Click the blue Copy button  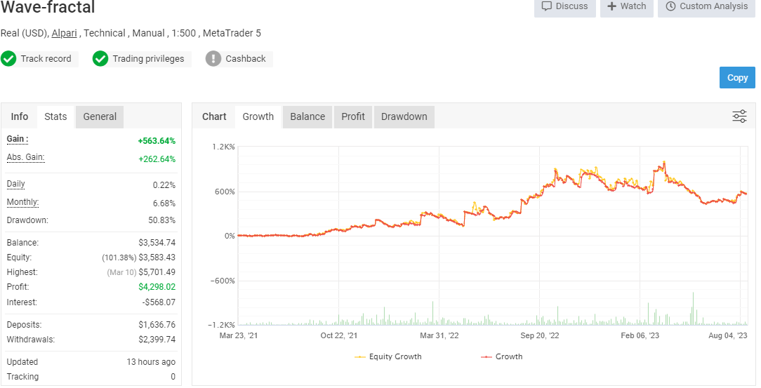(x=737, y=78)
